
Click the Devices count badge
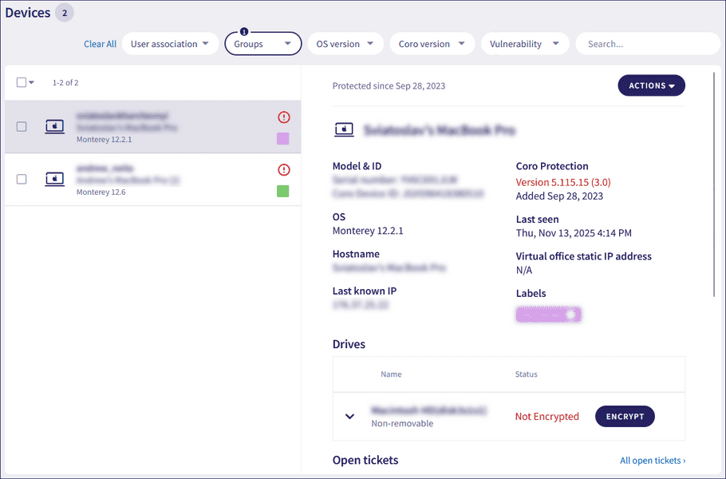click(65, 13)
